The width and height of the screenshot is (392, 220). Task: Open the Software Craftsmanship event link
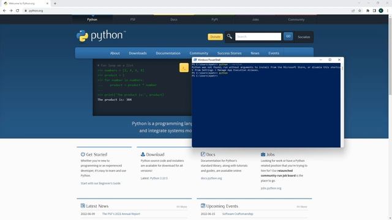click(x=238, y=214)
